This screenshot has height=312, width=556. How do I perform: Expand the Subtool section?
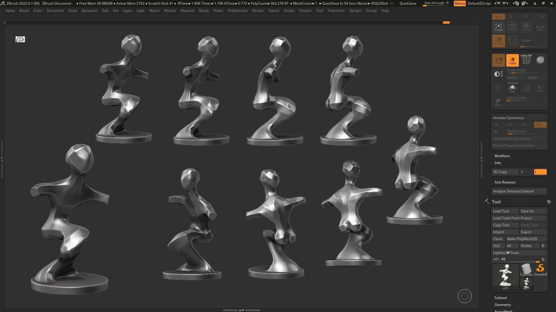[x=500, y=298]
